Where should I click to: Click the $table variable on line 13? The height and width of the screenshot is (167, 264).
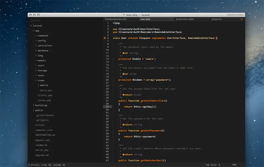point(136,59)
